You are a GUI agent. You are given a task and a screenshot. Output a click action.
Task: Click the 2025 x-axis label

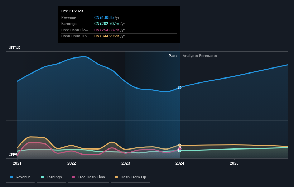click(234, 163)
